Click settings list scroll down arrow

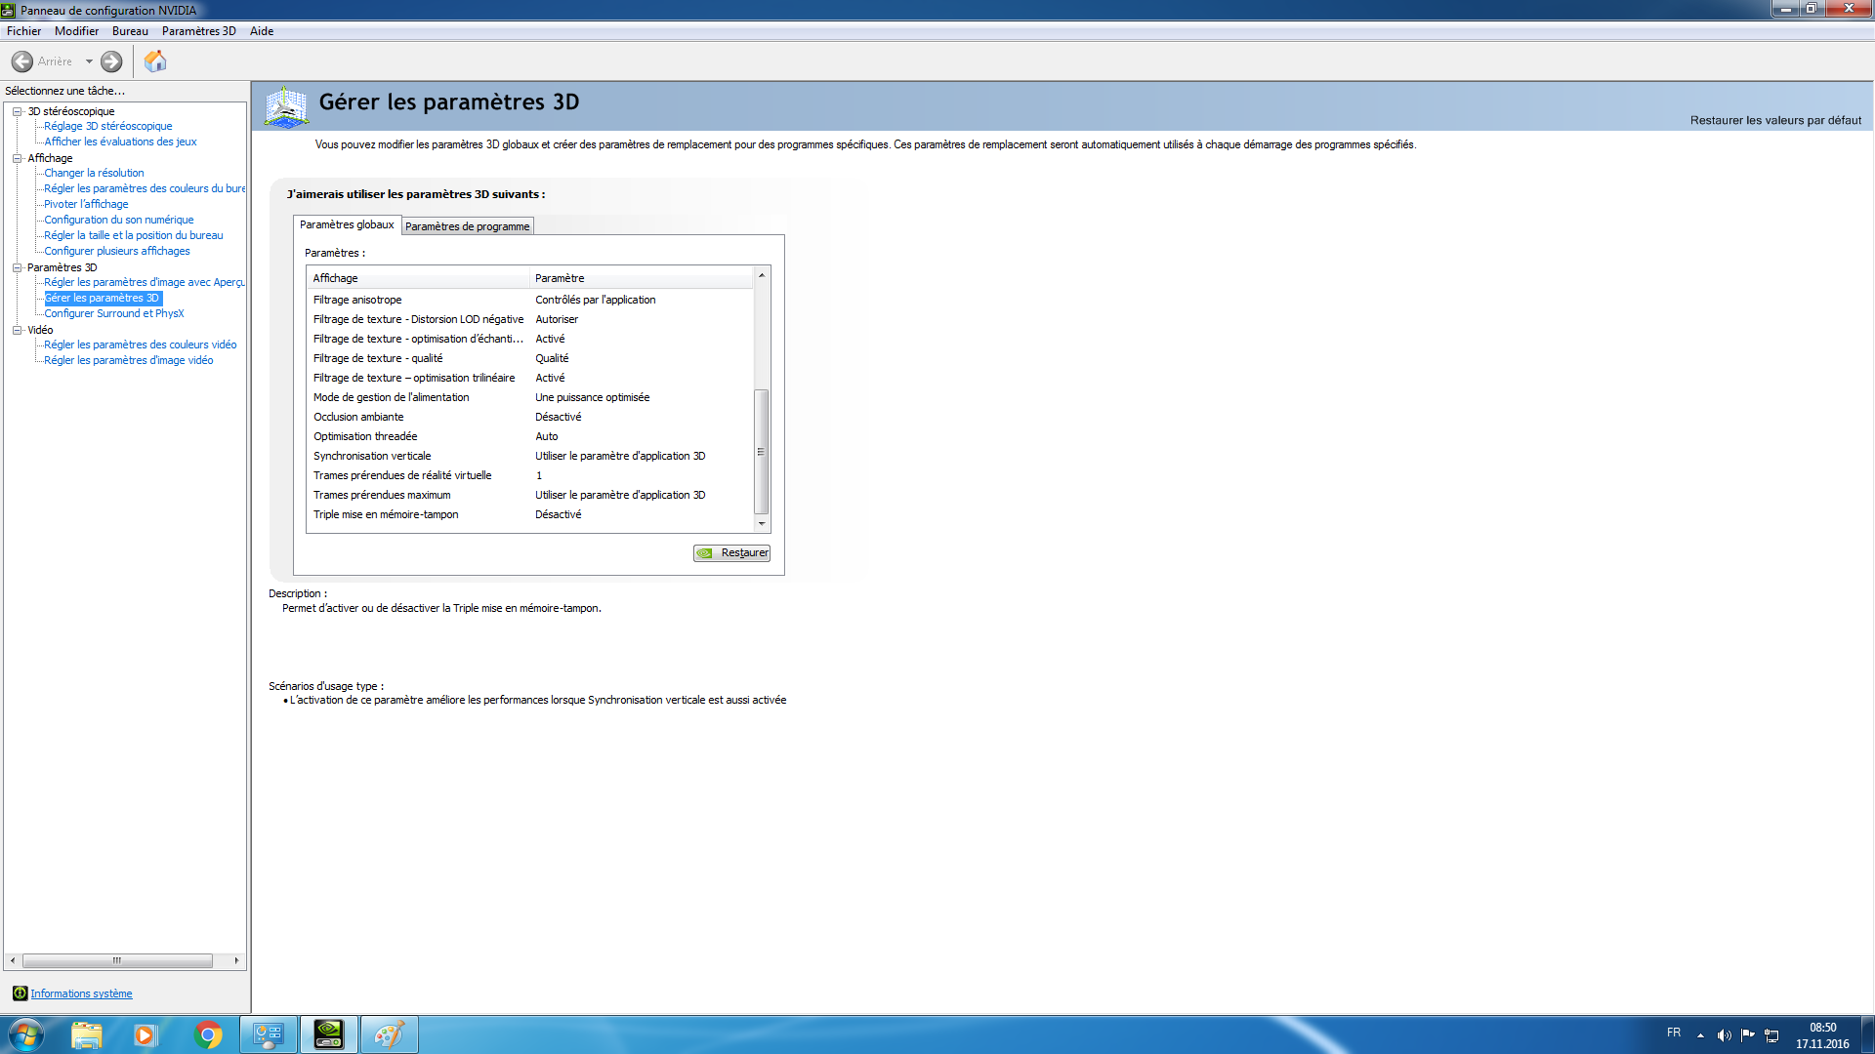[x=762, y=524]
